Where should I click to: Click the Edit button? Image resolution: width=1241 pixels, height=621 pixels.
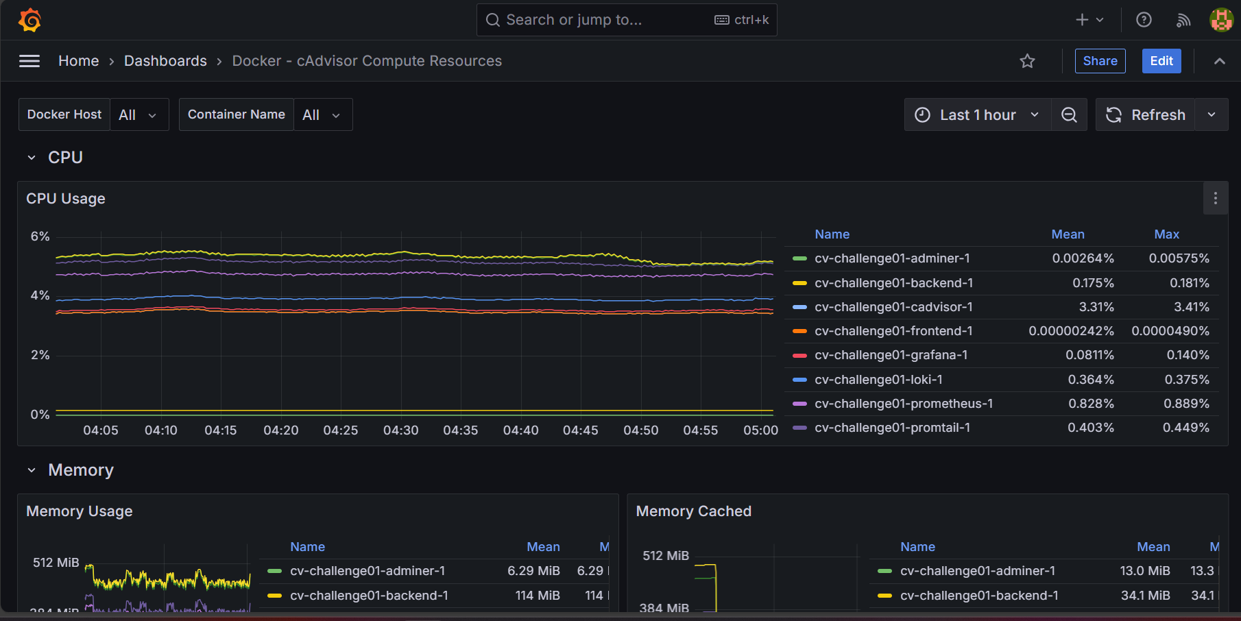tap(1161, 61)
